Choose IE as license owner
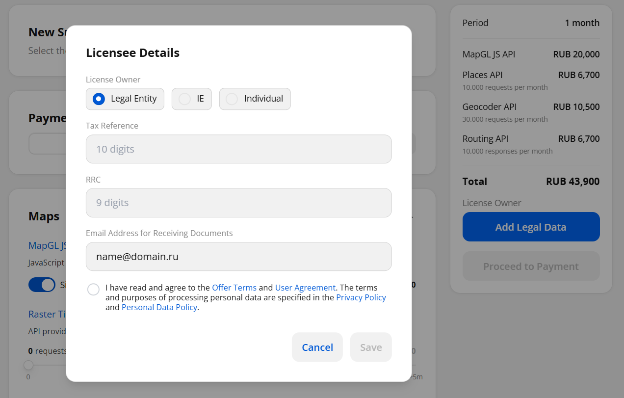The height and width of the screenshot is (398, 624). [x=184, y=99]
